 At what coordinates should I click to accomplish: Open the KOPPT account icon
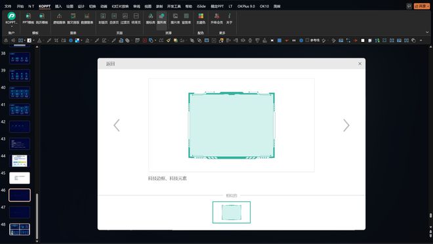coord(11,16)
